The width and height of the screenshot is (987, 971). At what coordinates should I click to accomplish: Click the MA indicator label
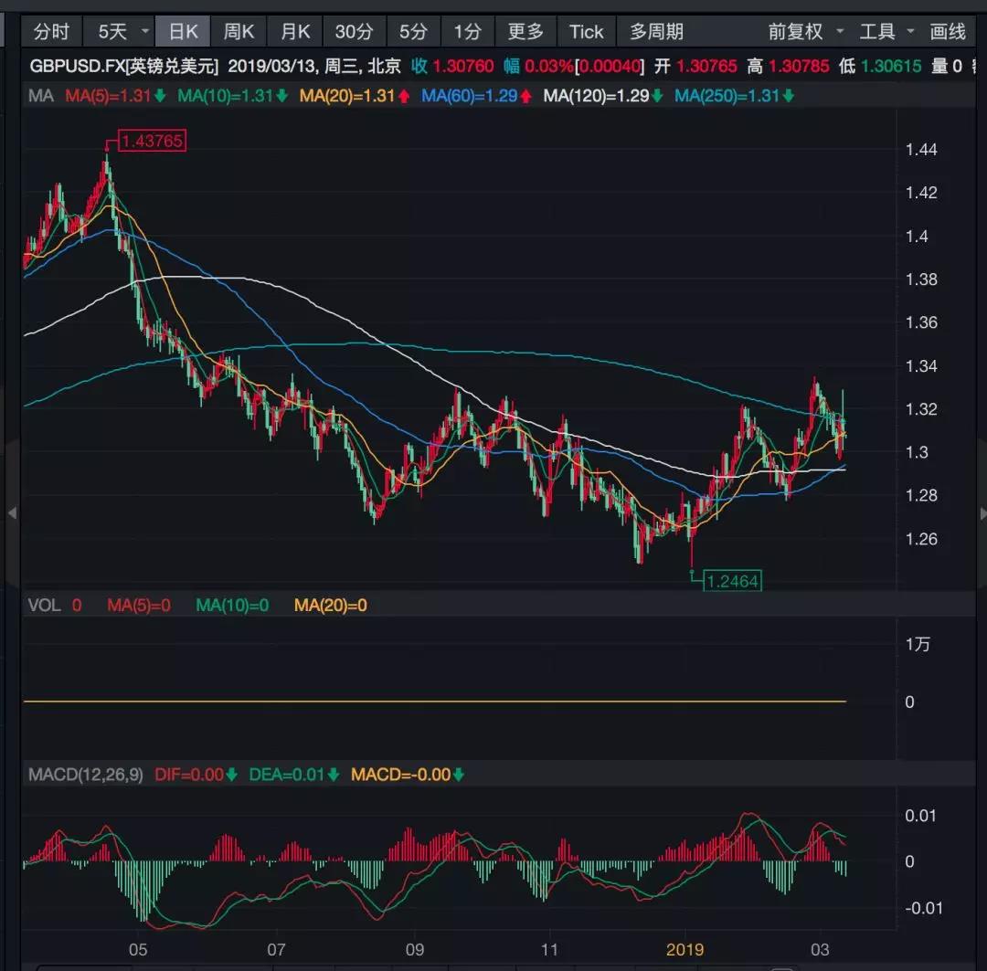click(x=40, y=96)
